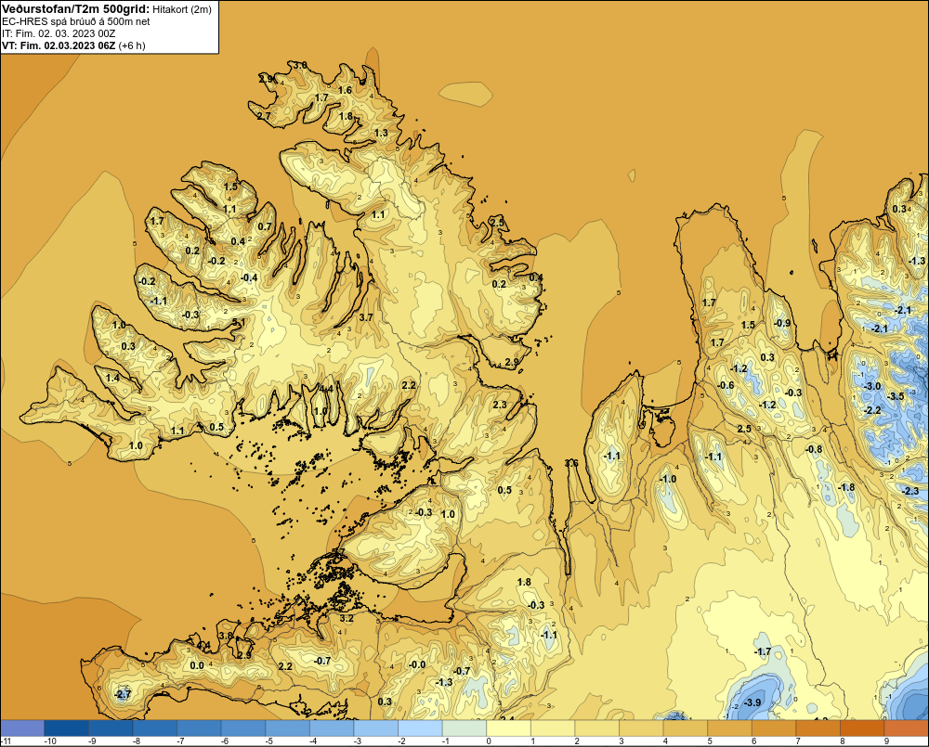Click legend color band between 6 and 7

tap(774, 728)
